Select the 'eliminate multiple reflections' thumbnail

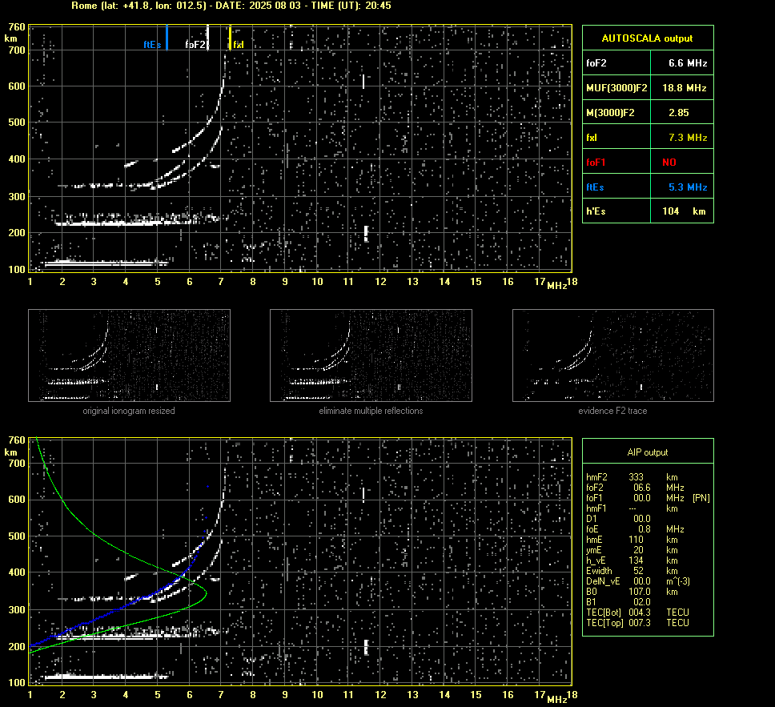point(371,356)
